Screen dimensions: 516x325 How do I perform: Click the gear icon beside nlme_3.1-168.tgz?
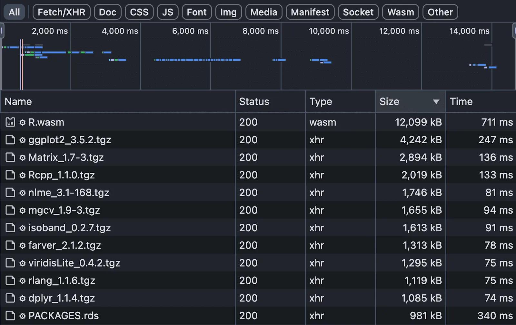click(22, 192)
